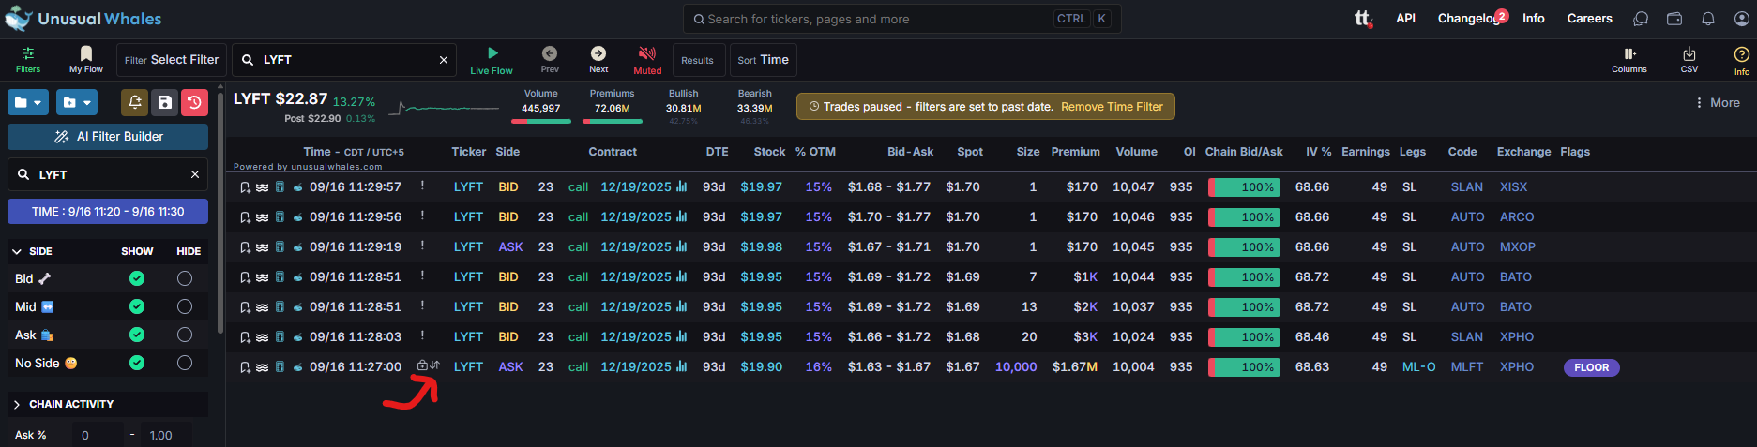Open the API menu item
The image size is (1757, 447).
tap(1405, 19)
